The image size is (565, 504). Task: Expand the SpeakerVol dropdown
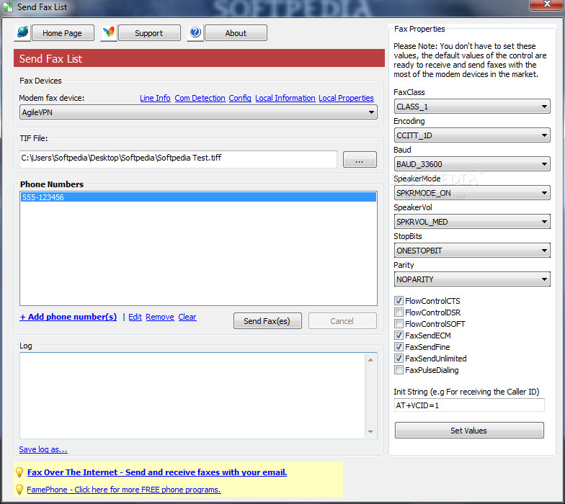[x=472, y=222]
